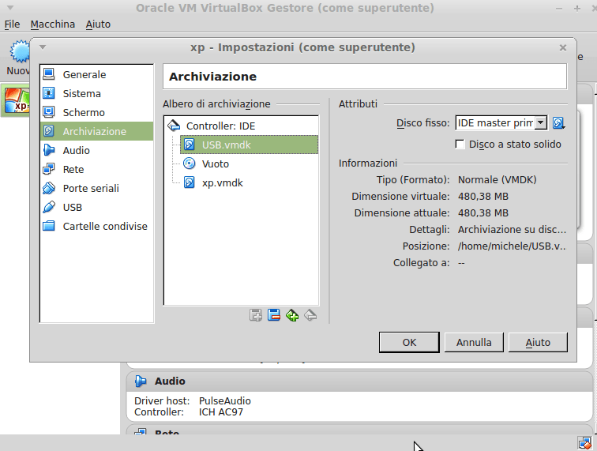Click the status icon at bottom-right corner
This screenshot has height=451, width=597.
(x=584, y=443)
